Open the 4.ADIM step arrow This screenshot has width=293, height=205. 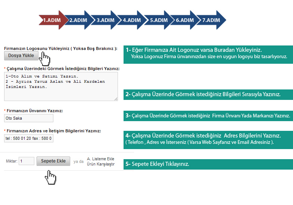click(x=132, y=20)
